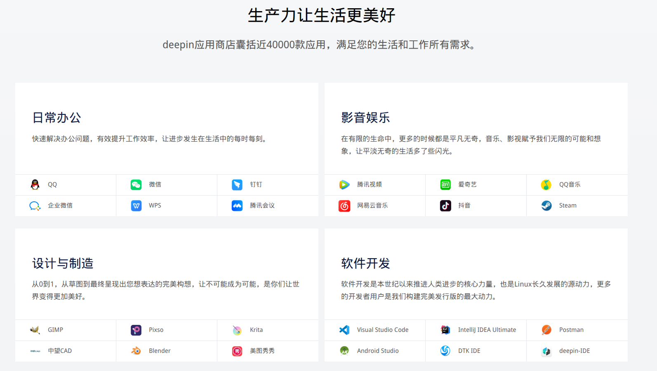Select the Postman app icon
Viewport: 657px width, 371px height.
546,330
